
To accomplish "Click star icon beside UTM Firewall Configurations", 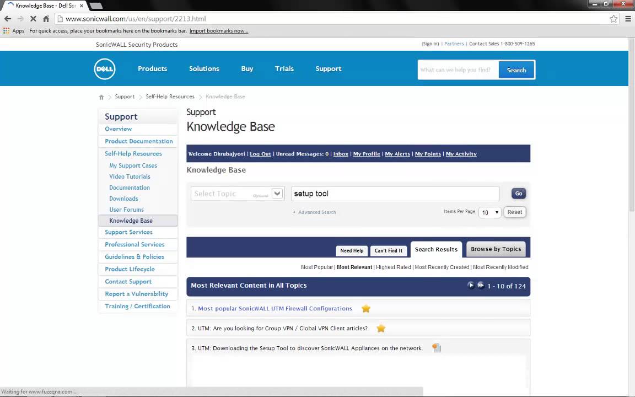I will click(365, 309).
